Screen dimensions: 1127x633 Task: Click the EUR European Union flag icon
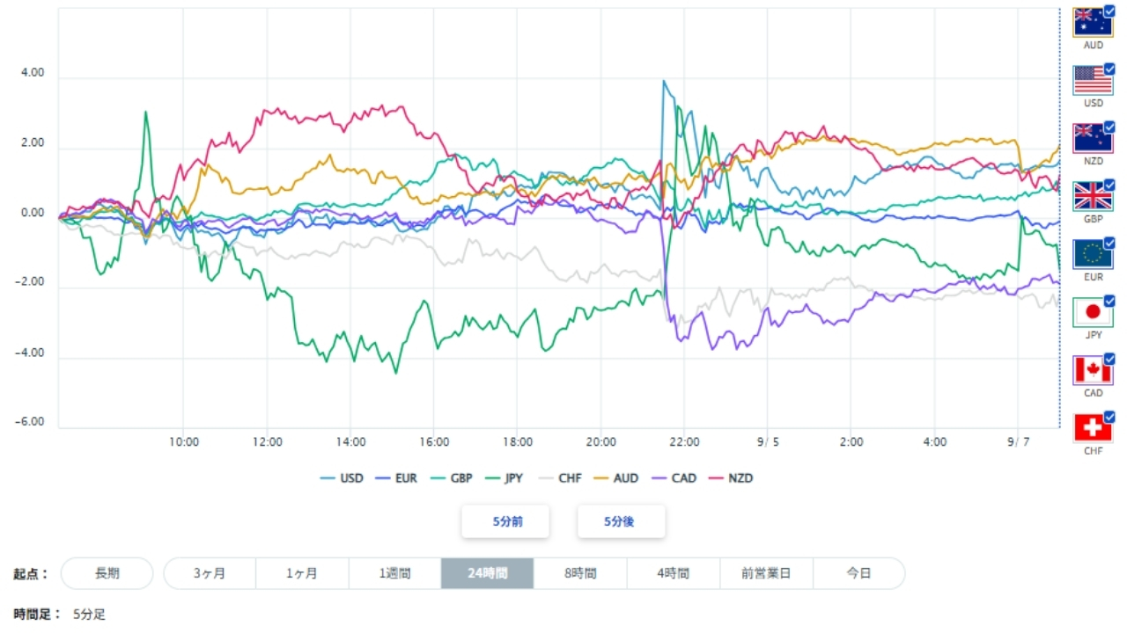(1093, 254)
